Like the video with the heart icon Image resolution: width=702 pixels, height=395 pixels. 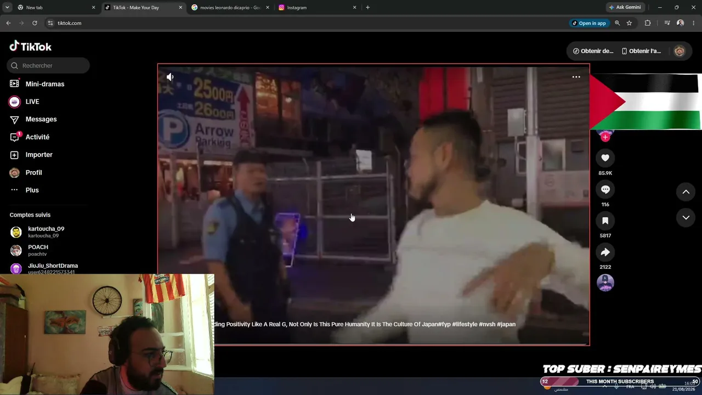tap(605, 158)
